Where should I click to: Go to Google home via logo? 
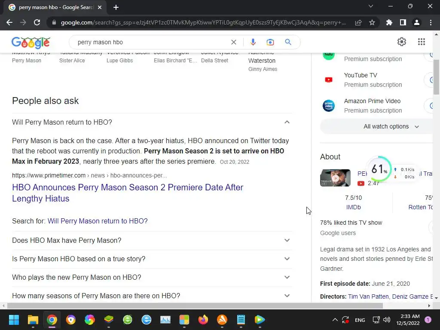(31, 43)
